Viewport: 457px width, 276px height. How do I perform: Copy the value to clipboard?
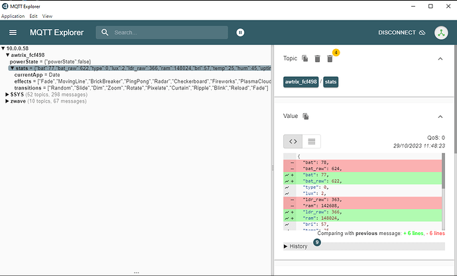(306, 116)
